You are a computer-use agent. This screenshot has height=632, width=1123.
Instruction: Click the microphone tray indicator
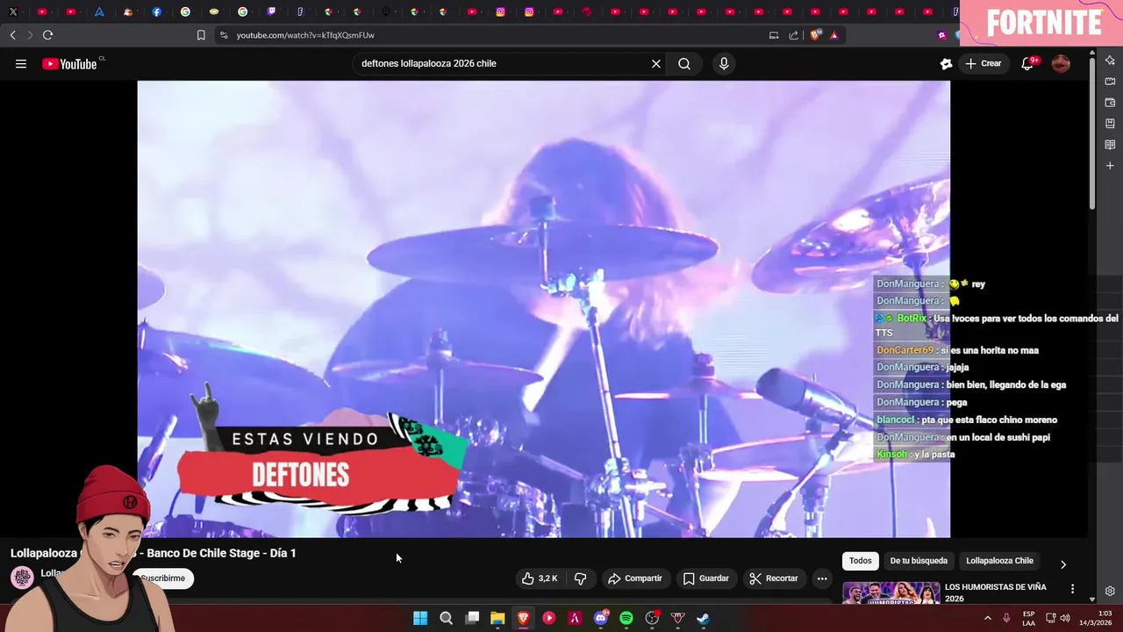coord(1006,618)
